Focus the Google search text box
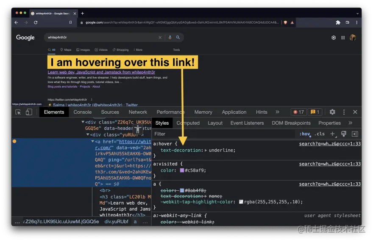This screenshot has width=373, height=241. (x=102, y=38)
